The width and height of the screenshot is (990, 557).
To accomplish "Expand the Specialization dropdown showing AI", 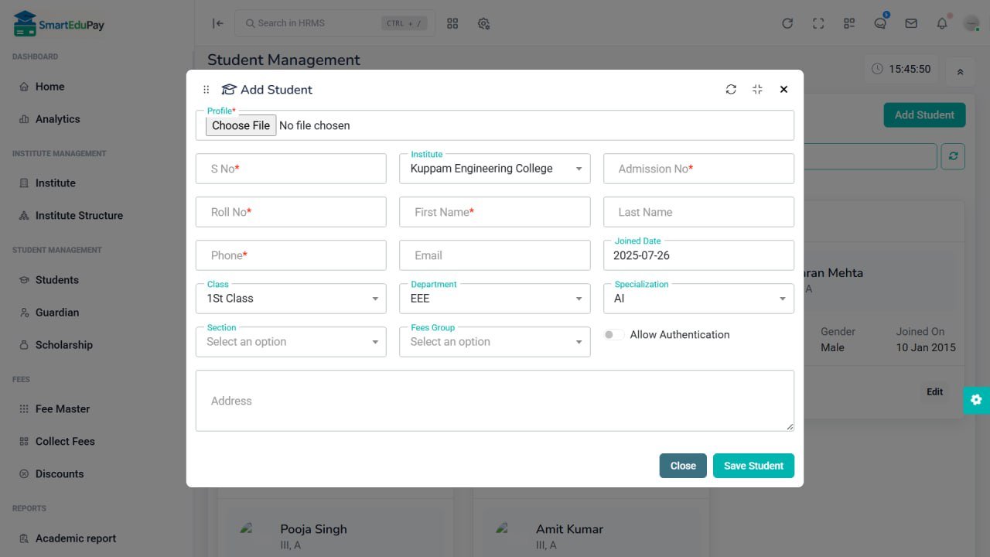I will (x=698, y=299).
